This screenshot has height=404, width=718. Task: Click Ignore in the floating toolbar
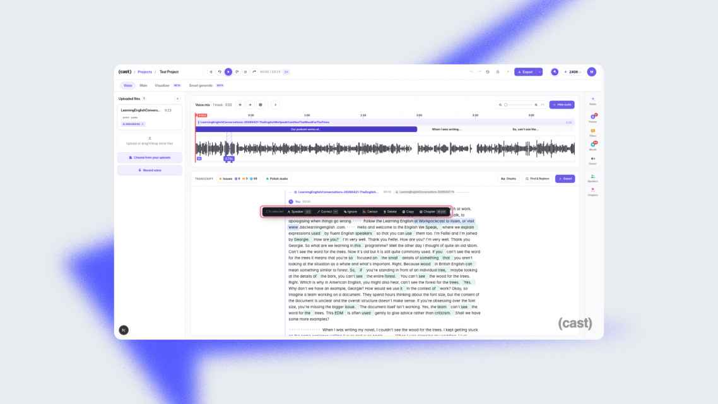point(350,211)
